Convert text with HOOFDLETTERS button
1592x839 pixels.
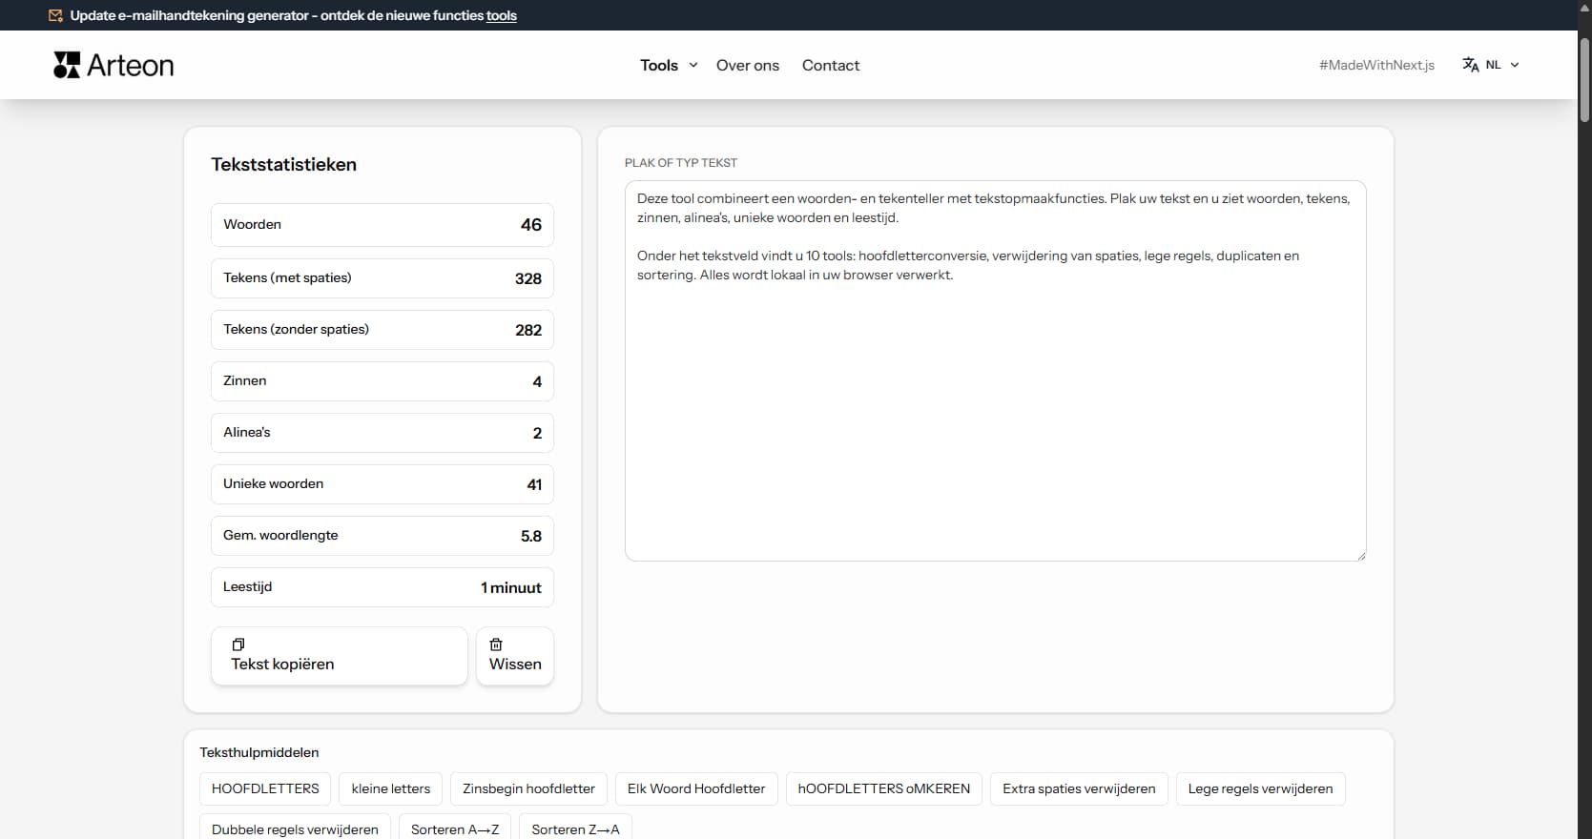click(x=265, y=788)
